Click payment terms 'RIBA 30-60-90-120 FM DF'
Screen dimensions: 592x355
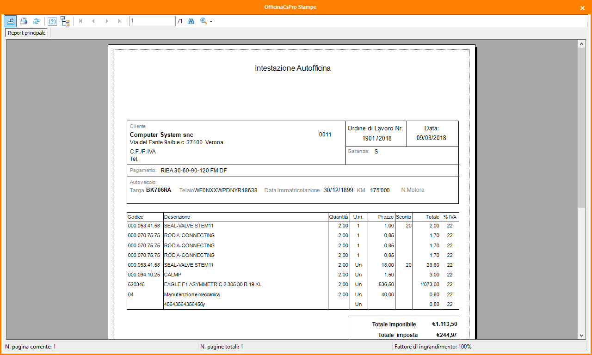(x=194, y=171)
